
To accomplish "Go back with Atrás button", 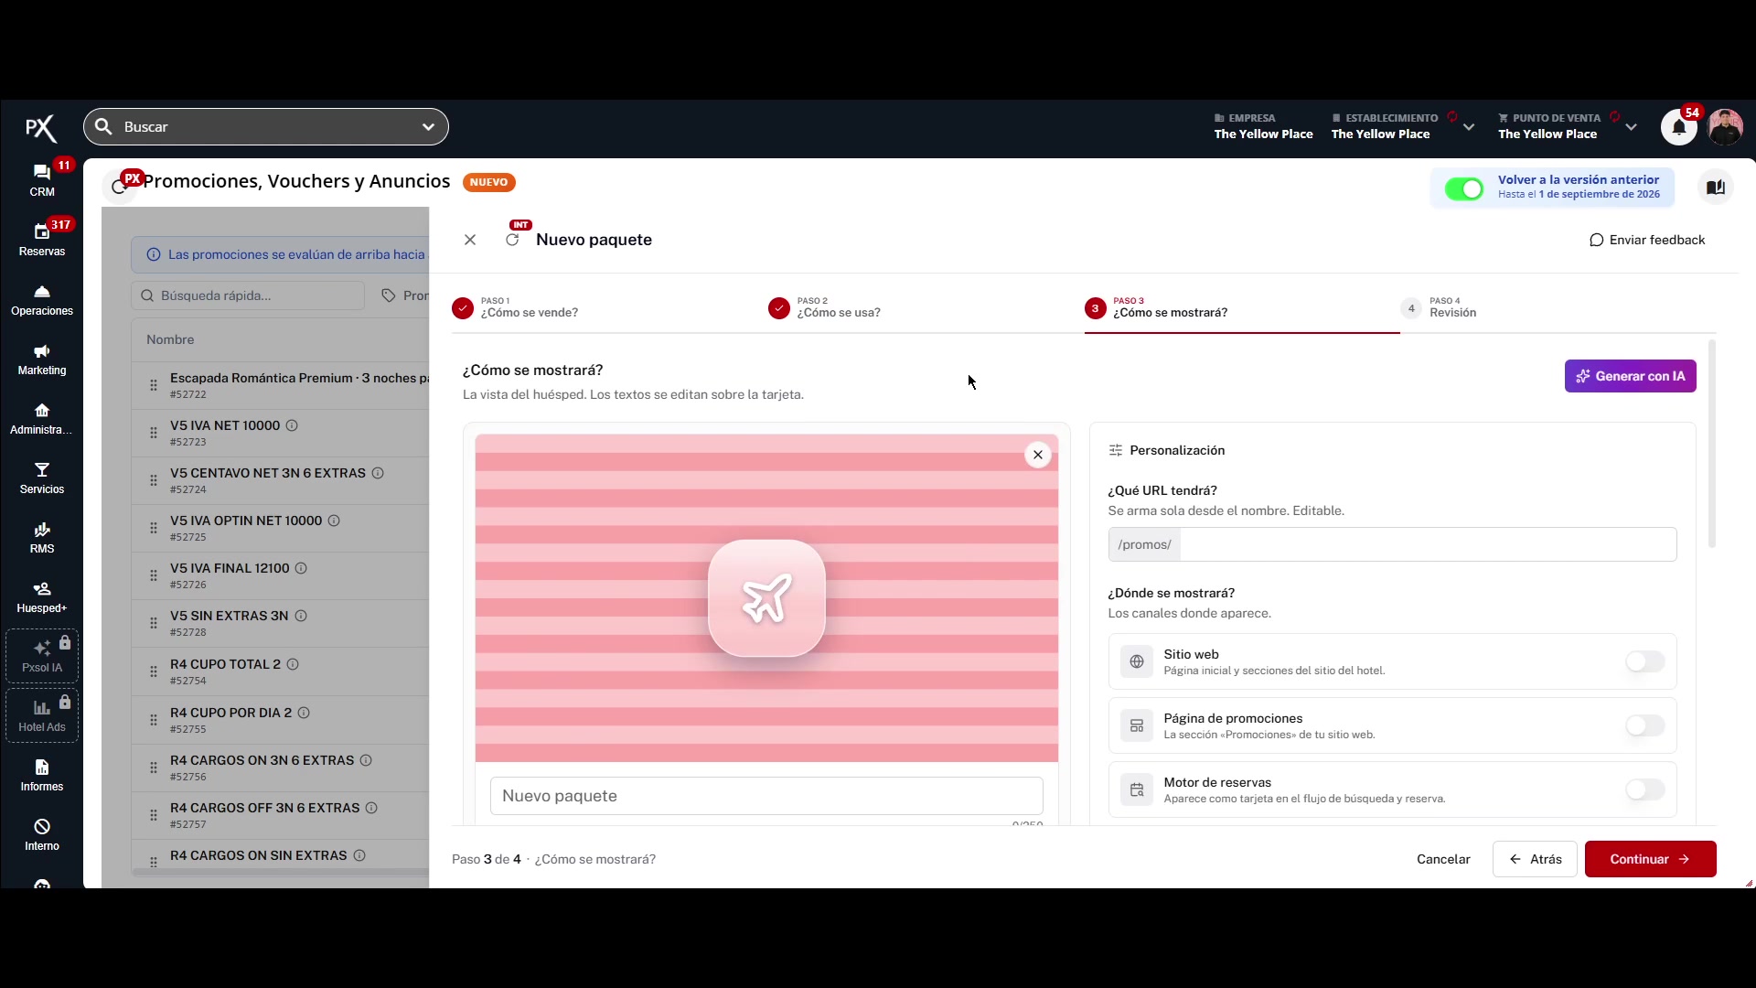I will point(1535,859).
